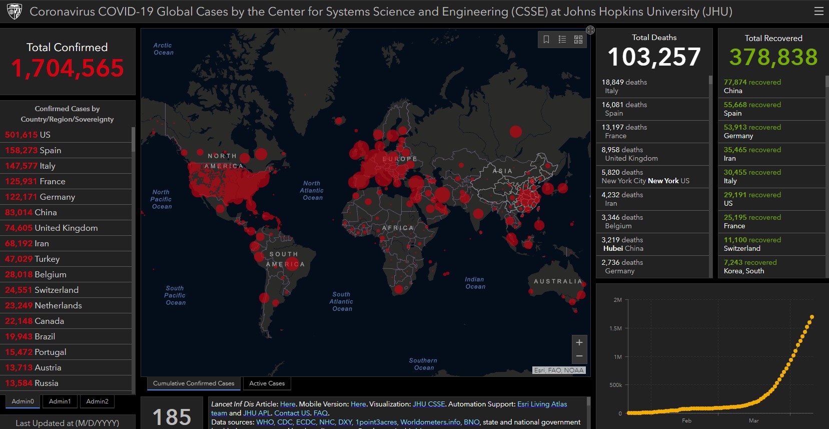Viewport: 829px width, 429px height.
Task: Click the Contact US link
Action: point(292,413)
